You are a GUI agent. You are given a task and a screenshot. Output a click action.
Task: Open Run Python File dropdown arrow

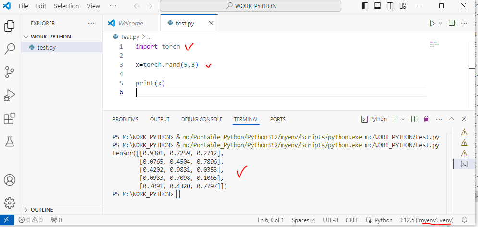440,23
